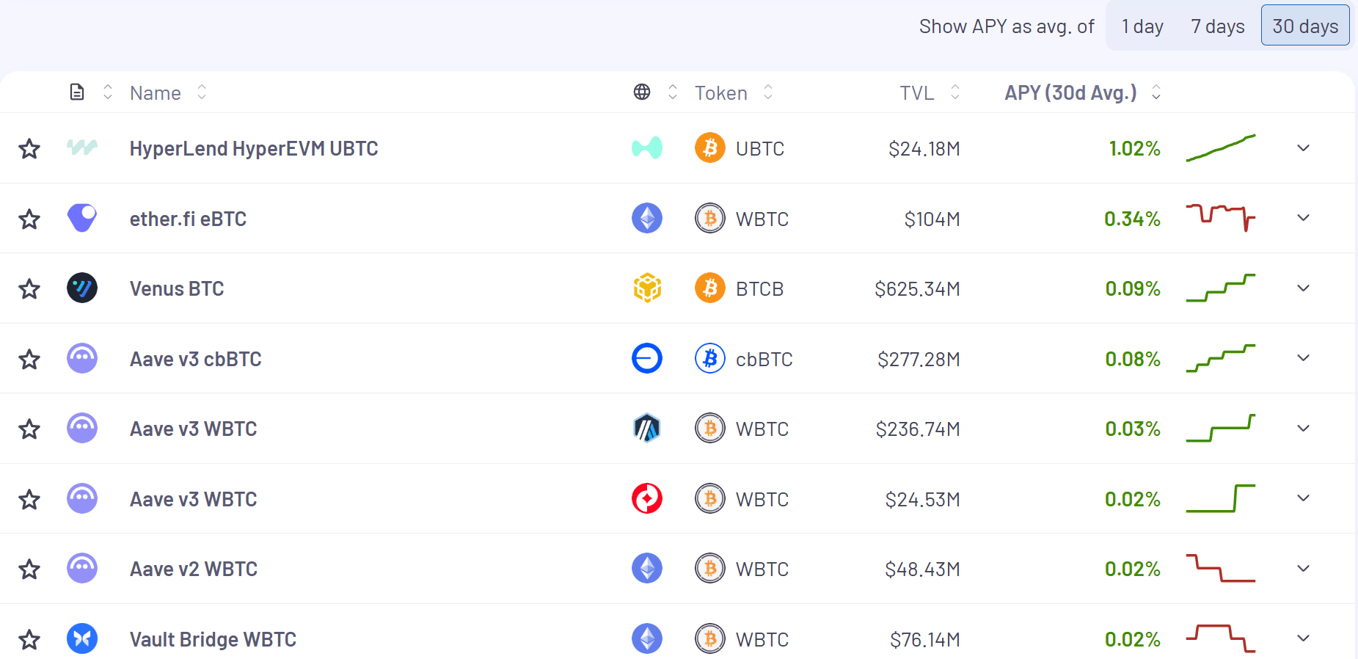Click the ether.fi protocol logo
The height and width of the screenshot is (659, 1358).
tap(82, 218)
